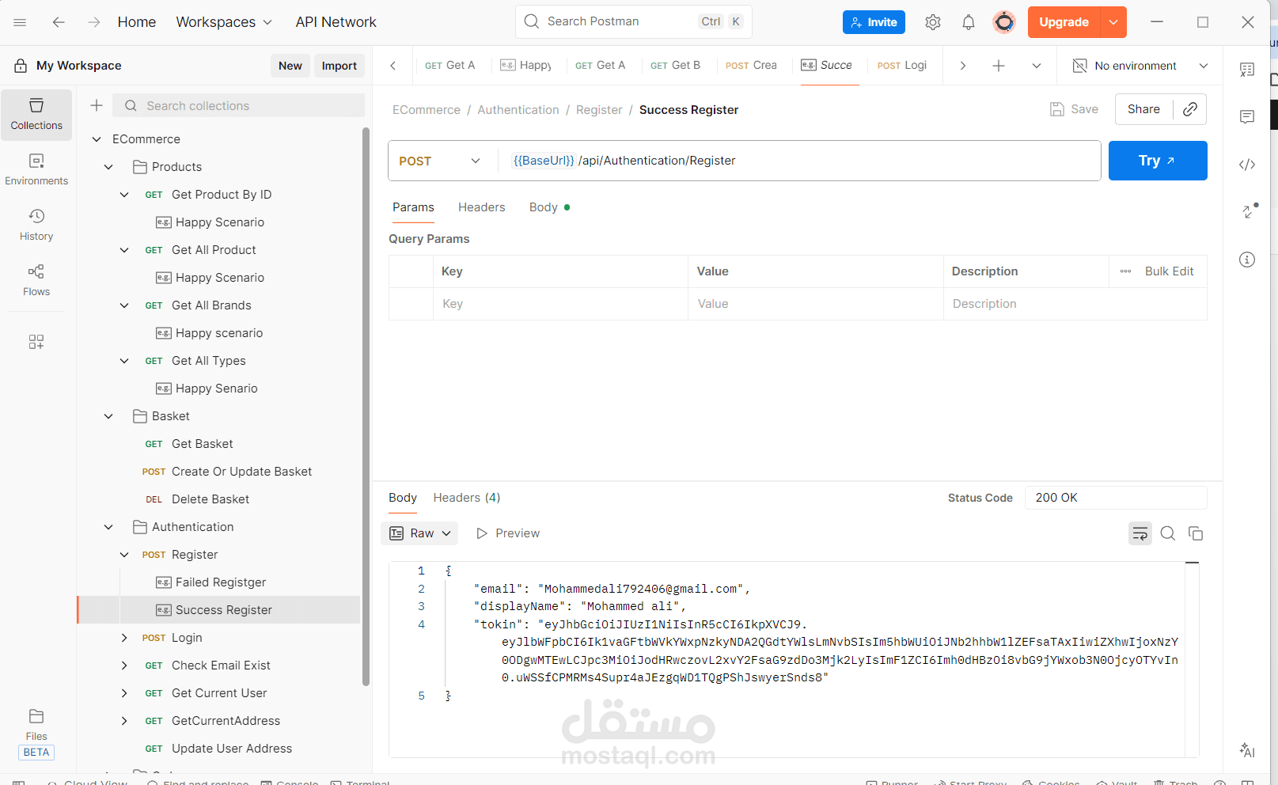Click the request URL field
This screenshot has height=785, width=1278.
(x=799, y=161)
